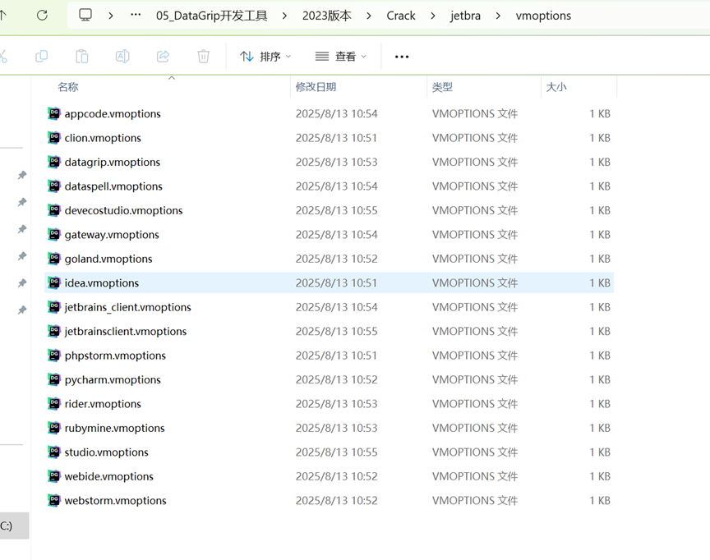Select the idea.vmoptions file name
Image resolution: width=710 pixels, height=560 pixels.
[101, 282]
